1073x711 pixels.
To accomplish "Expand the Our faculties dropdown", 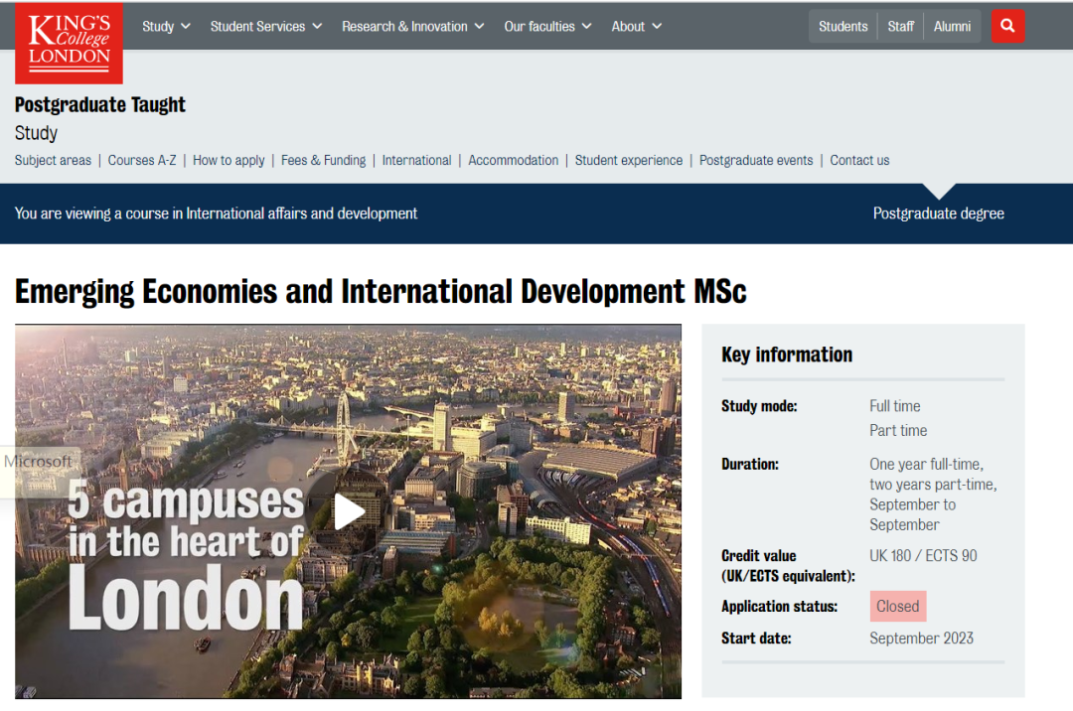I will point(547,27).
